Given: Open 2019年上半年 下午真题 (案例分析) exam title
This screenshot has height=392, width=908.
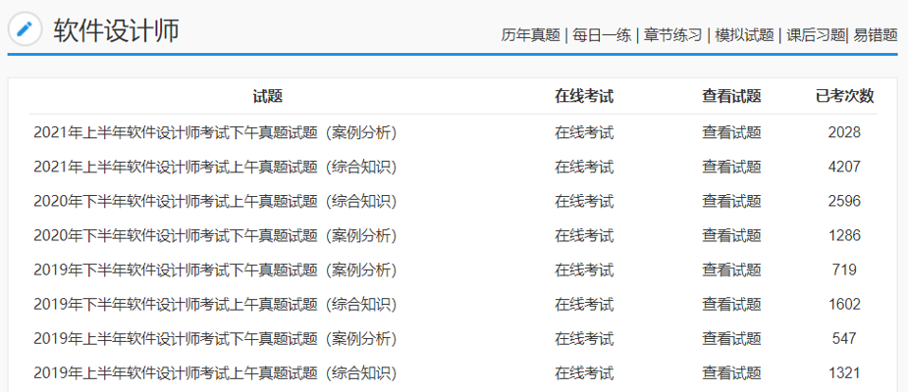Looking at the screenshot, I should 215,338.
